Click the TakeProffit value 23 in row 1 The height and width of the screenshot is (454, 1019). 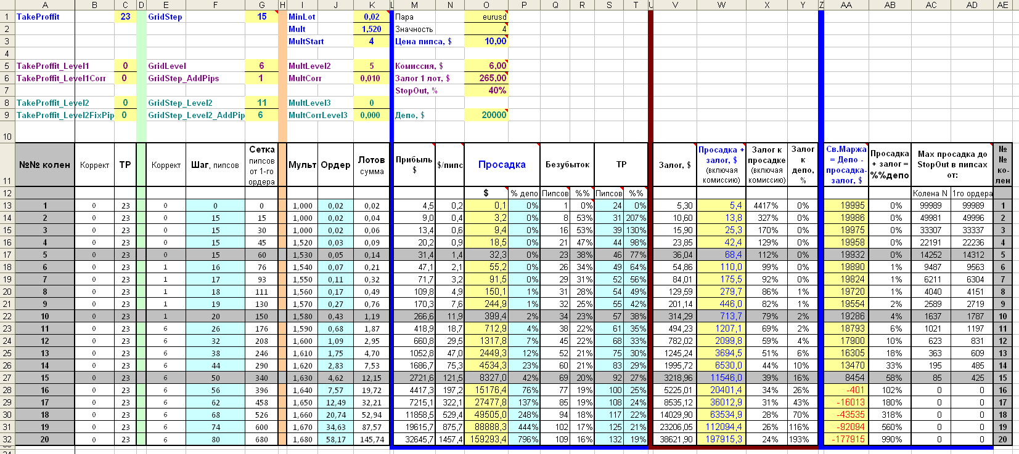[x=125, y=17]
